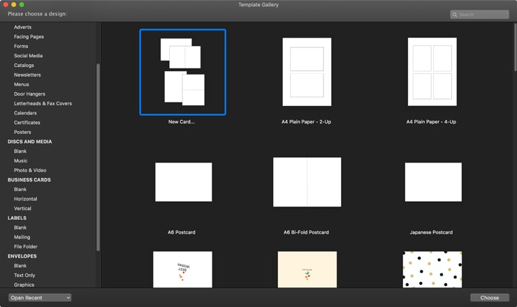Click the search magnifier icon
This screenshot has height=307, width=517.
click(x=455, y=15)
